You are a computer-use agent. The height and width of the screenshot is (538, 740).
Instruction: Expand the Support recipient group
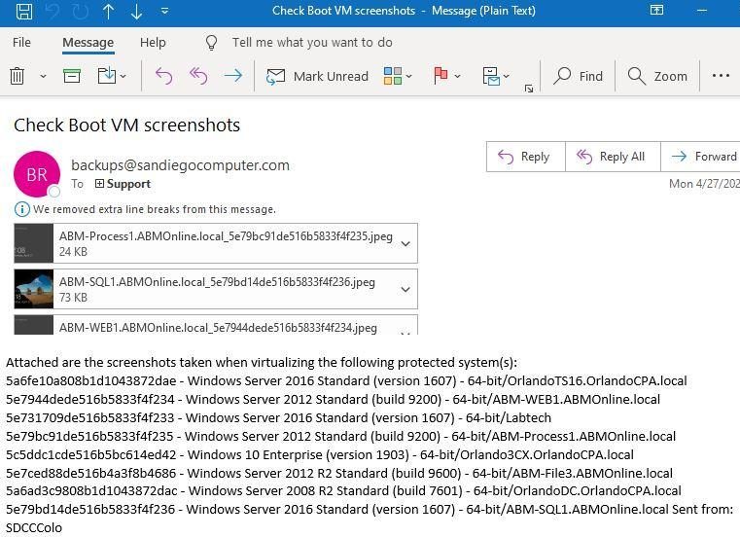tap(99, 184)
